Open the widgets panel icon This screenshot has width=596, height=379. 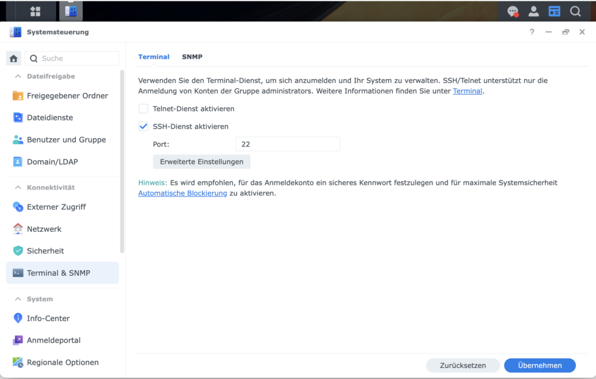coord(554,12)
